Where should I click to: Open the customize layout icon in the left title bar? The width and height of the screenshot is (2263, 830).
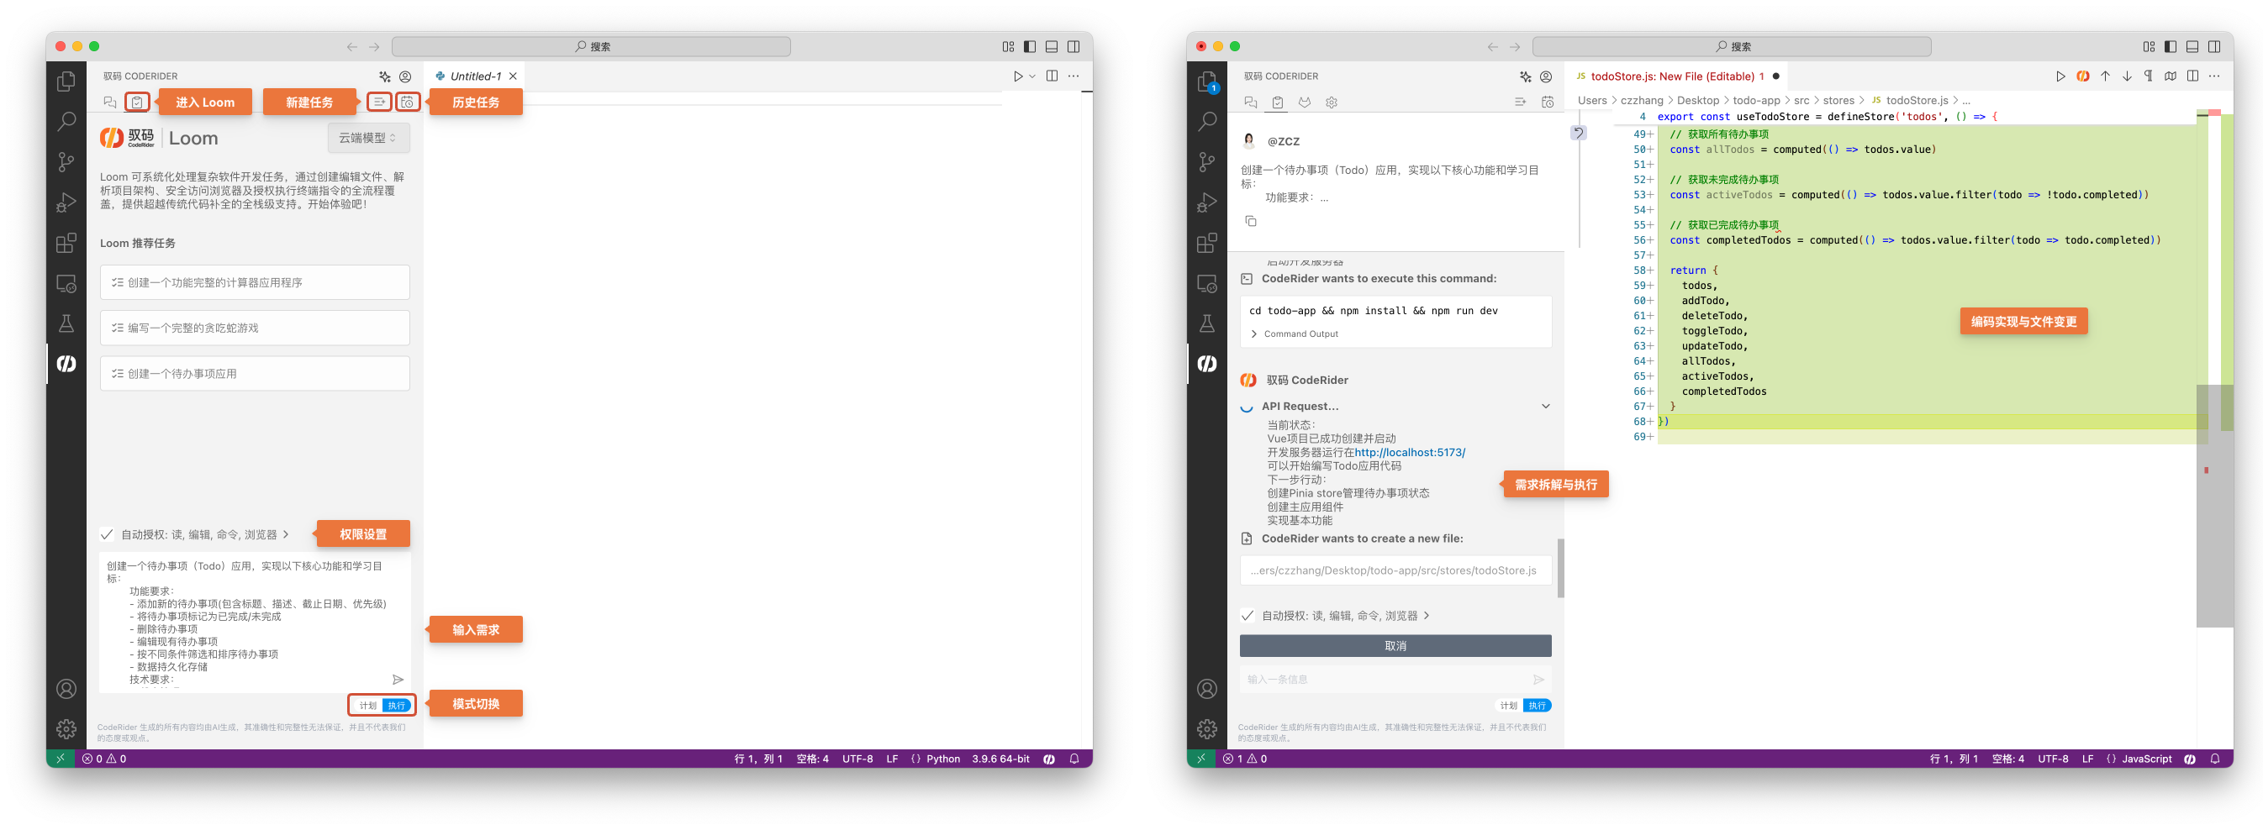coord(1008,46)
